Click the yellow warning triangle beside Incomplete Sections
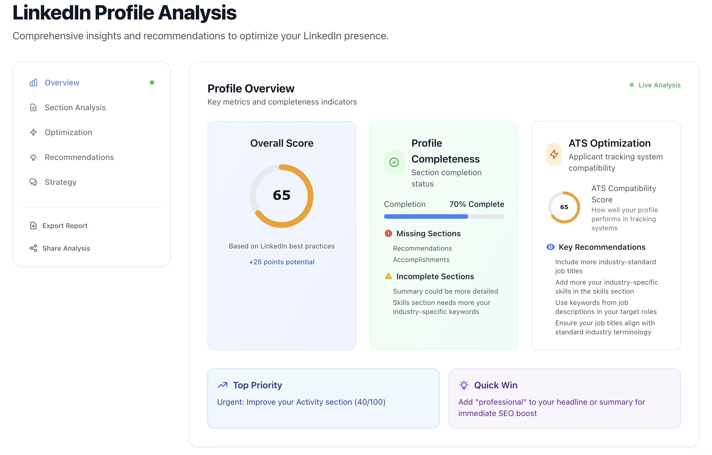 coord(388,276)
